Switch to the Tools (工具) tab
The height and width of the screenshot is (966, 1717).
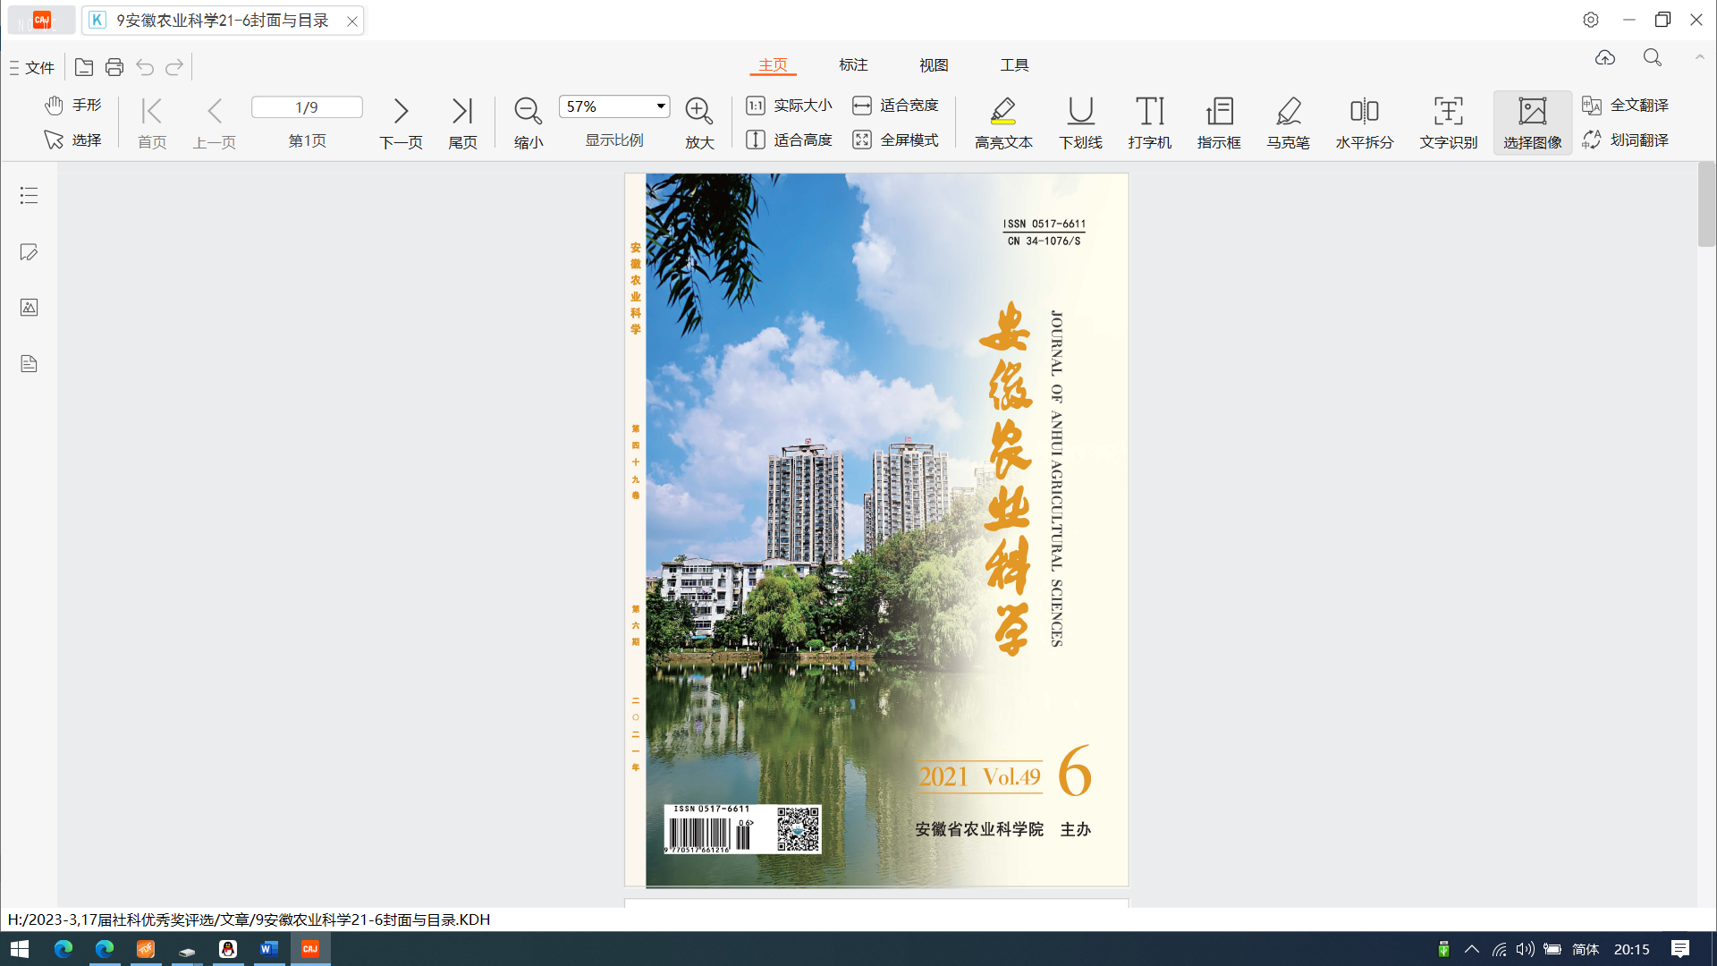[1014, 64]
